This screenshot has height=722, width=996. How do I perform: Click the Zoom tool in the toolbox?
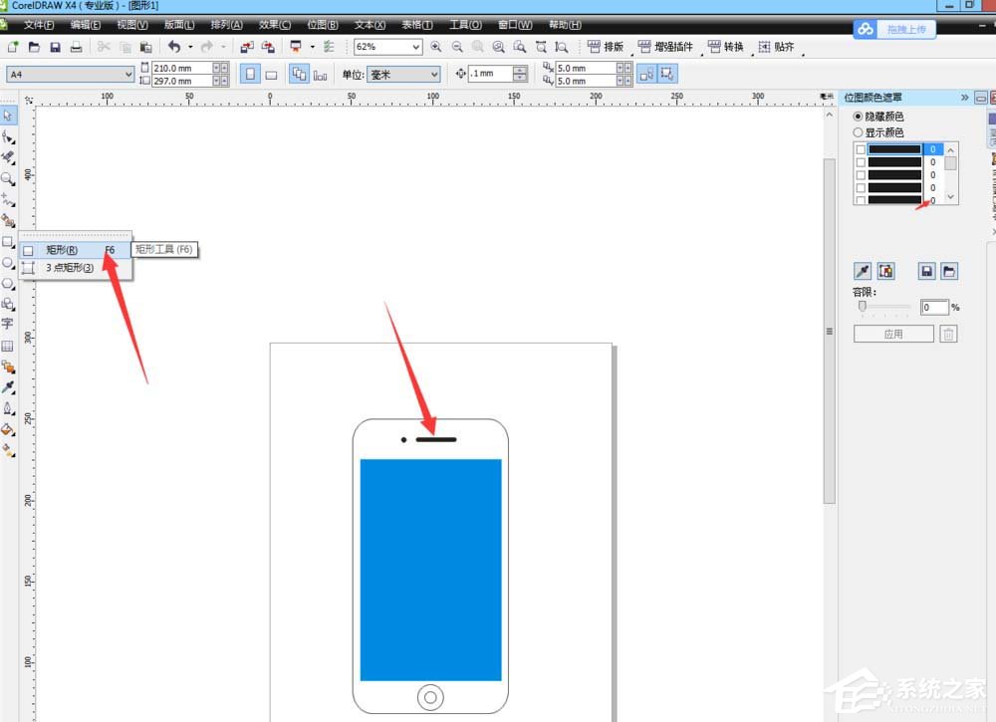pyautogui.click(x=8, y=178)
